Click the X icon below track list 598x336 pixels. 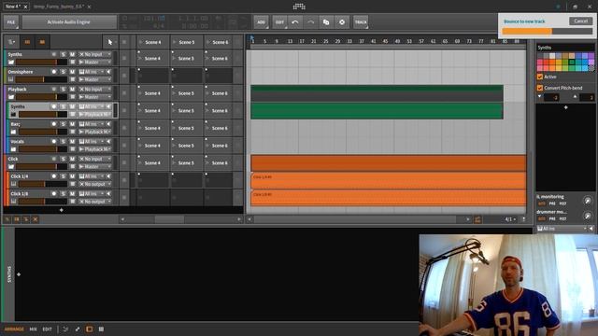(x=36, y=219)
